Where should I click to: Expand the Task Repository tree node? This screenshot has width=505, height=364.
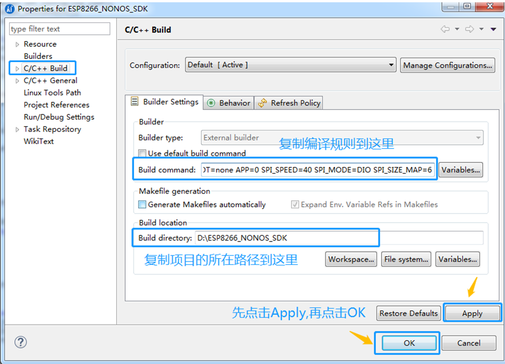point(17,129)
